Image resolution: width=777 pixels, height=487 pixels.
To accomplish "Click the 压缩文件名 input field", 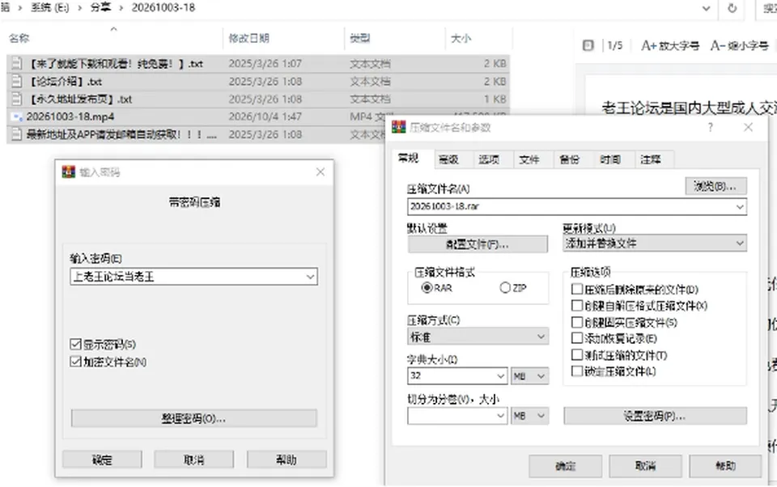I will (577, 206).
